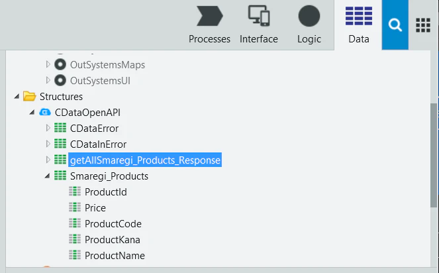
Task: Expand getAllSmaregi_Products_Response structure
Action: coord(48,160)
